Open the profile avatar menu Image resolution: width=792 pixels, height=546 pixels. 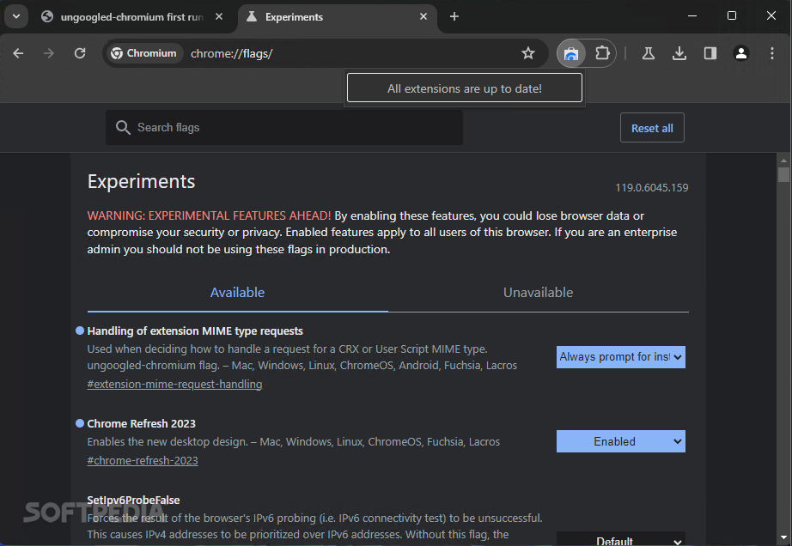point(741,53)
